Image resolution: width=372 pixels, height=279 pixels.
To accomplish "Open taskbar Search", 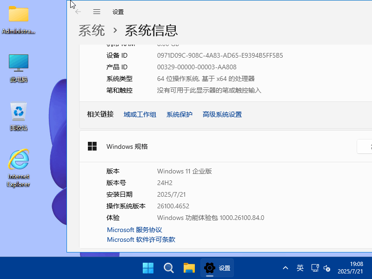I will (169, 268).
